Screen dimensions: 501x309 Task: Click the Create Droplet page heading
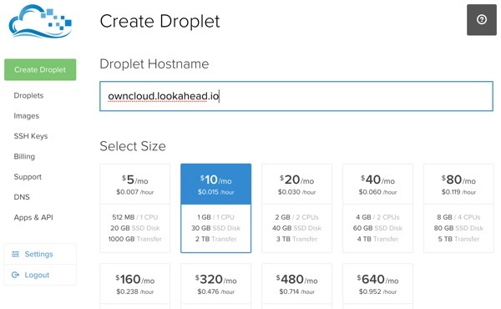(159, 22)
